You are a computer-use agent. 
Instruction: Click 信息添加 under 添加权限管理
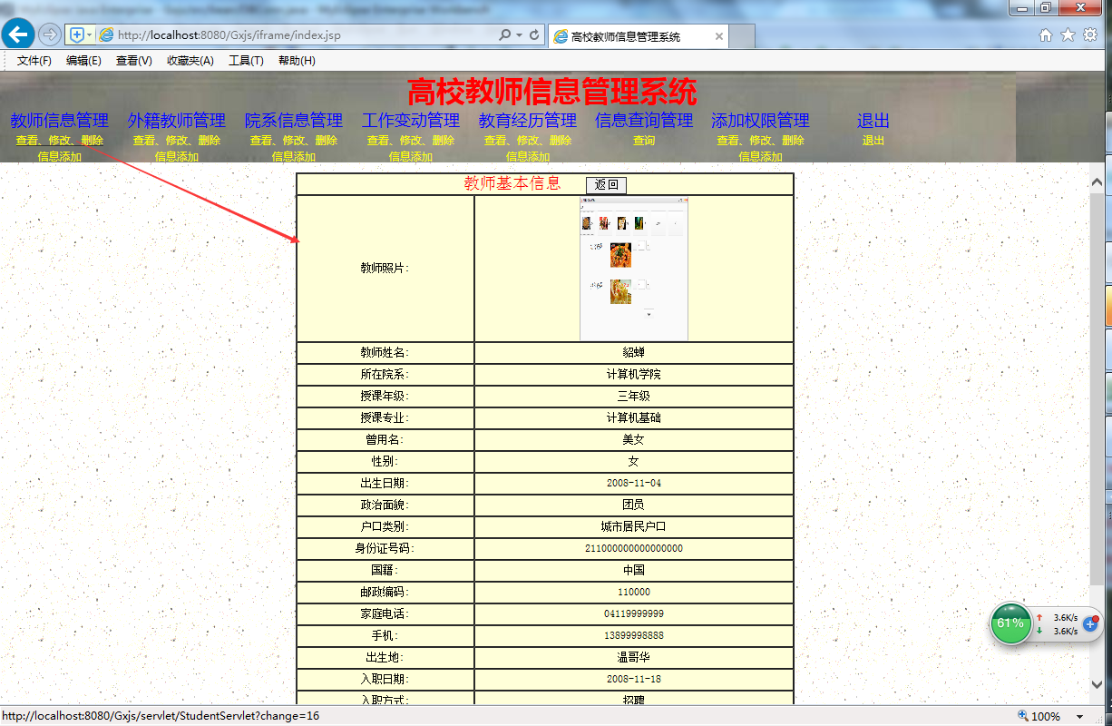pyautogui.click(x=760, y=156)
